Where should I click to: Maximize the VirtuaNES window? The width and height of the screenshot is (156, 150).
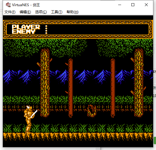click(133, 5)
